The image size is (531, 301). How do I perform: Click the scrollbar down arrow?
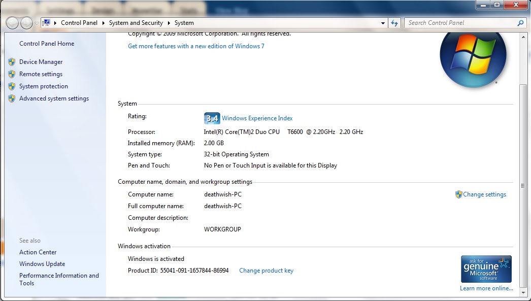click(x=523, y=292)
